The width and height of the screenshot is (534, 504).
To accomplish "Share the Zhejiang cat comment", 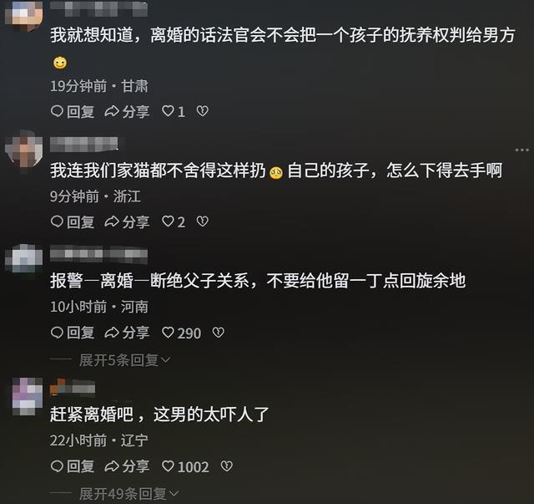I will [x=127, y=221].
